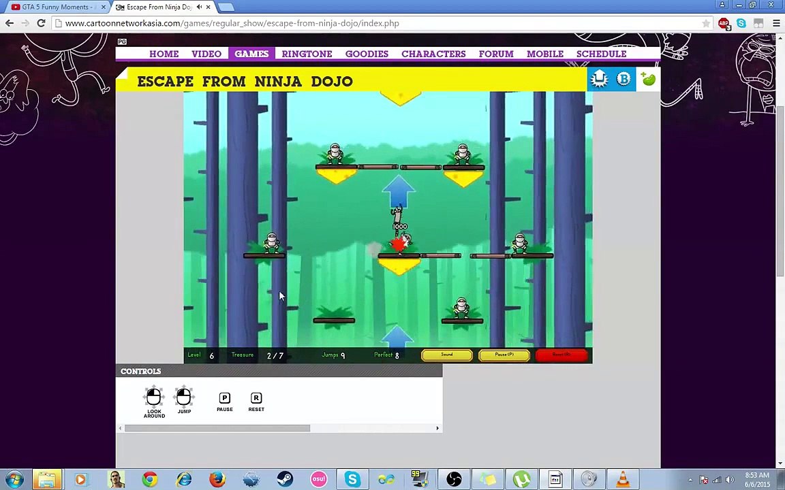Go back to previous page
785x490 pixels.
(10, 23)
